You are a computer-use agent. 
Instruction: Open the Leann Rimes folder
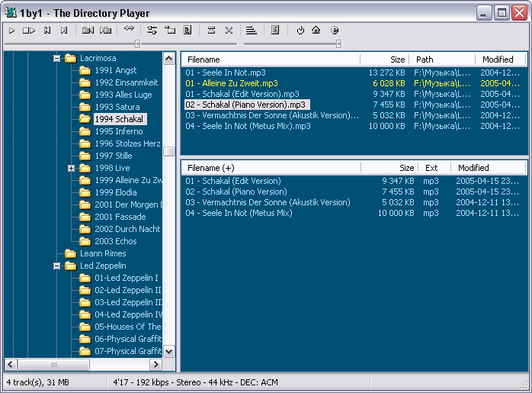[x=103, y=254]
